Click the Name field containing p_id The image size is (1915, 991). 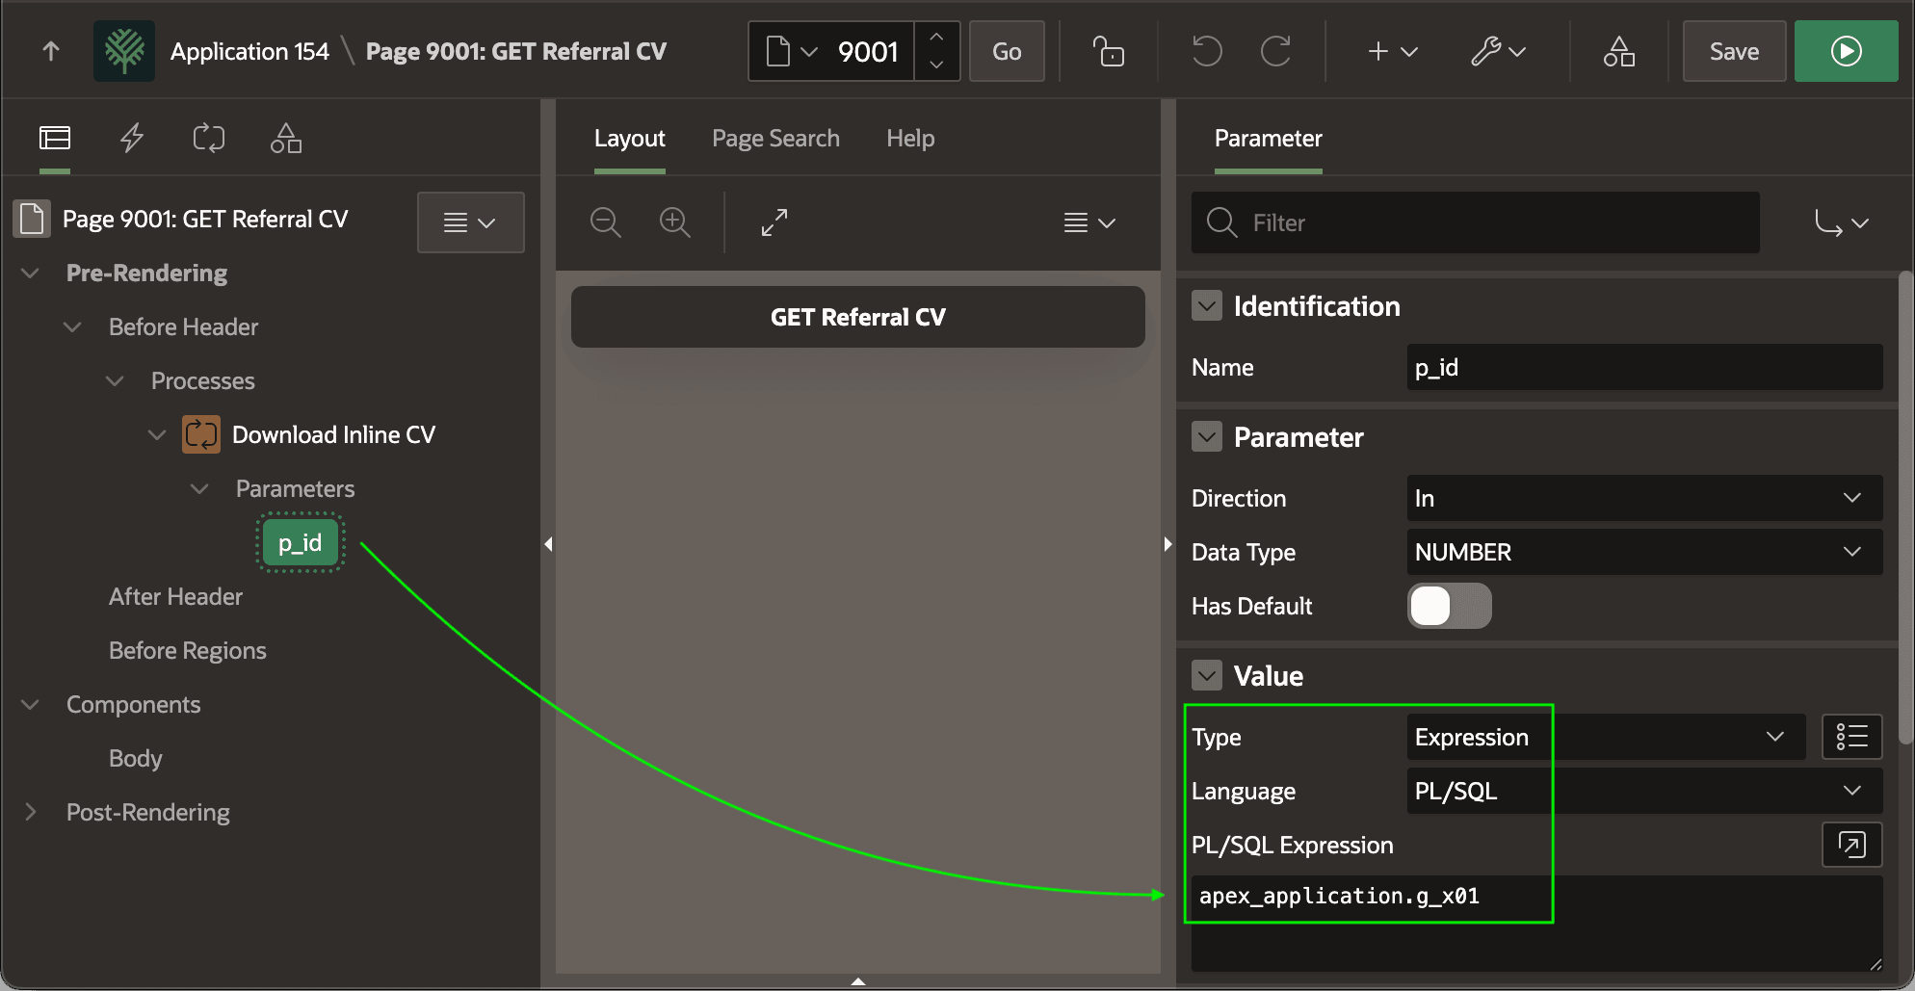click(x=1644, y=367)
